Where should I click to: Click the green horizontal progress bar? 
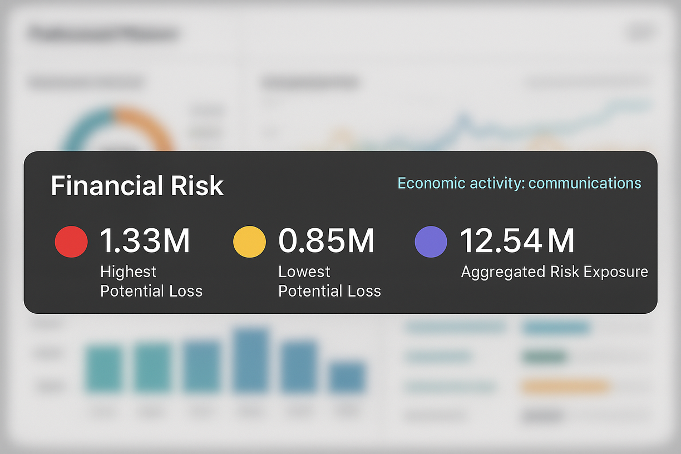point(544,357)
